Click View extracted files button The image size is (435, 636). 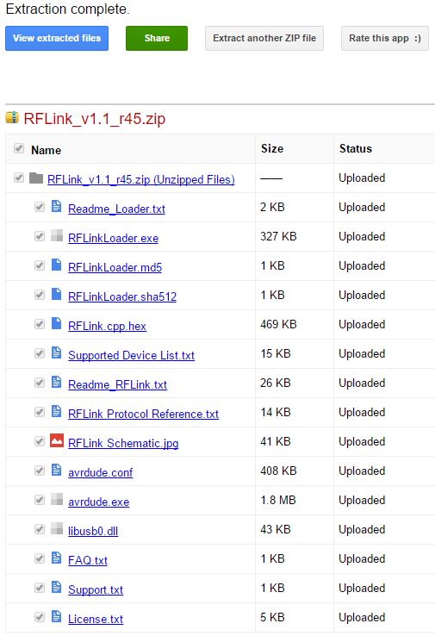[57, 38]
